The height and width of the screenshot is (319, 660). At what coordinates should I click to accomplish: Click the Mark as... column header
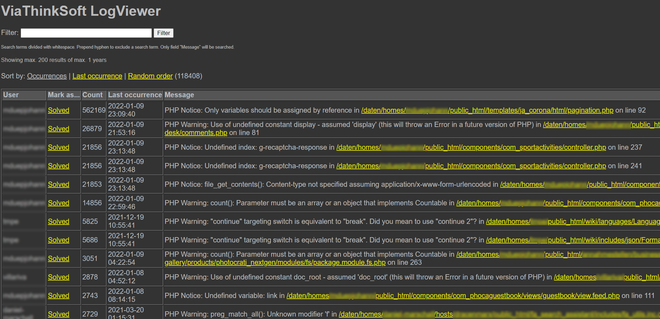(64, 95)
